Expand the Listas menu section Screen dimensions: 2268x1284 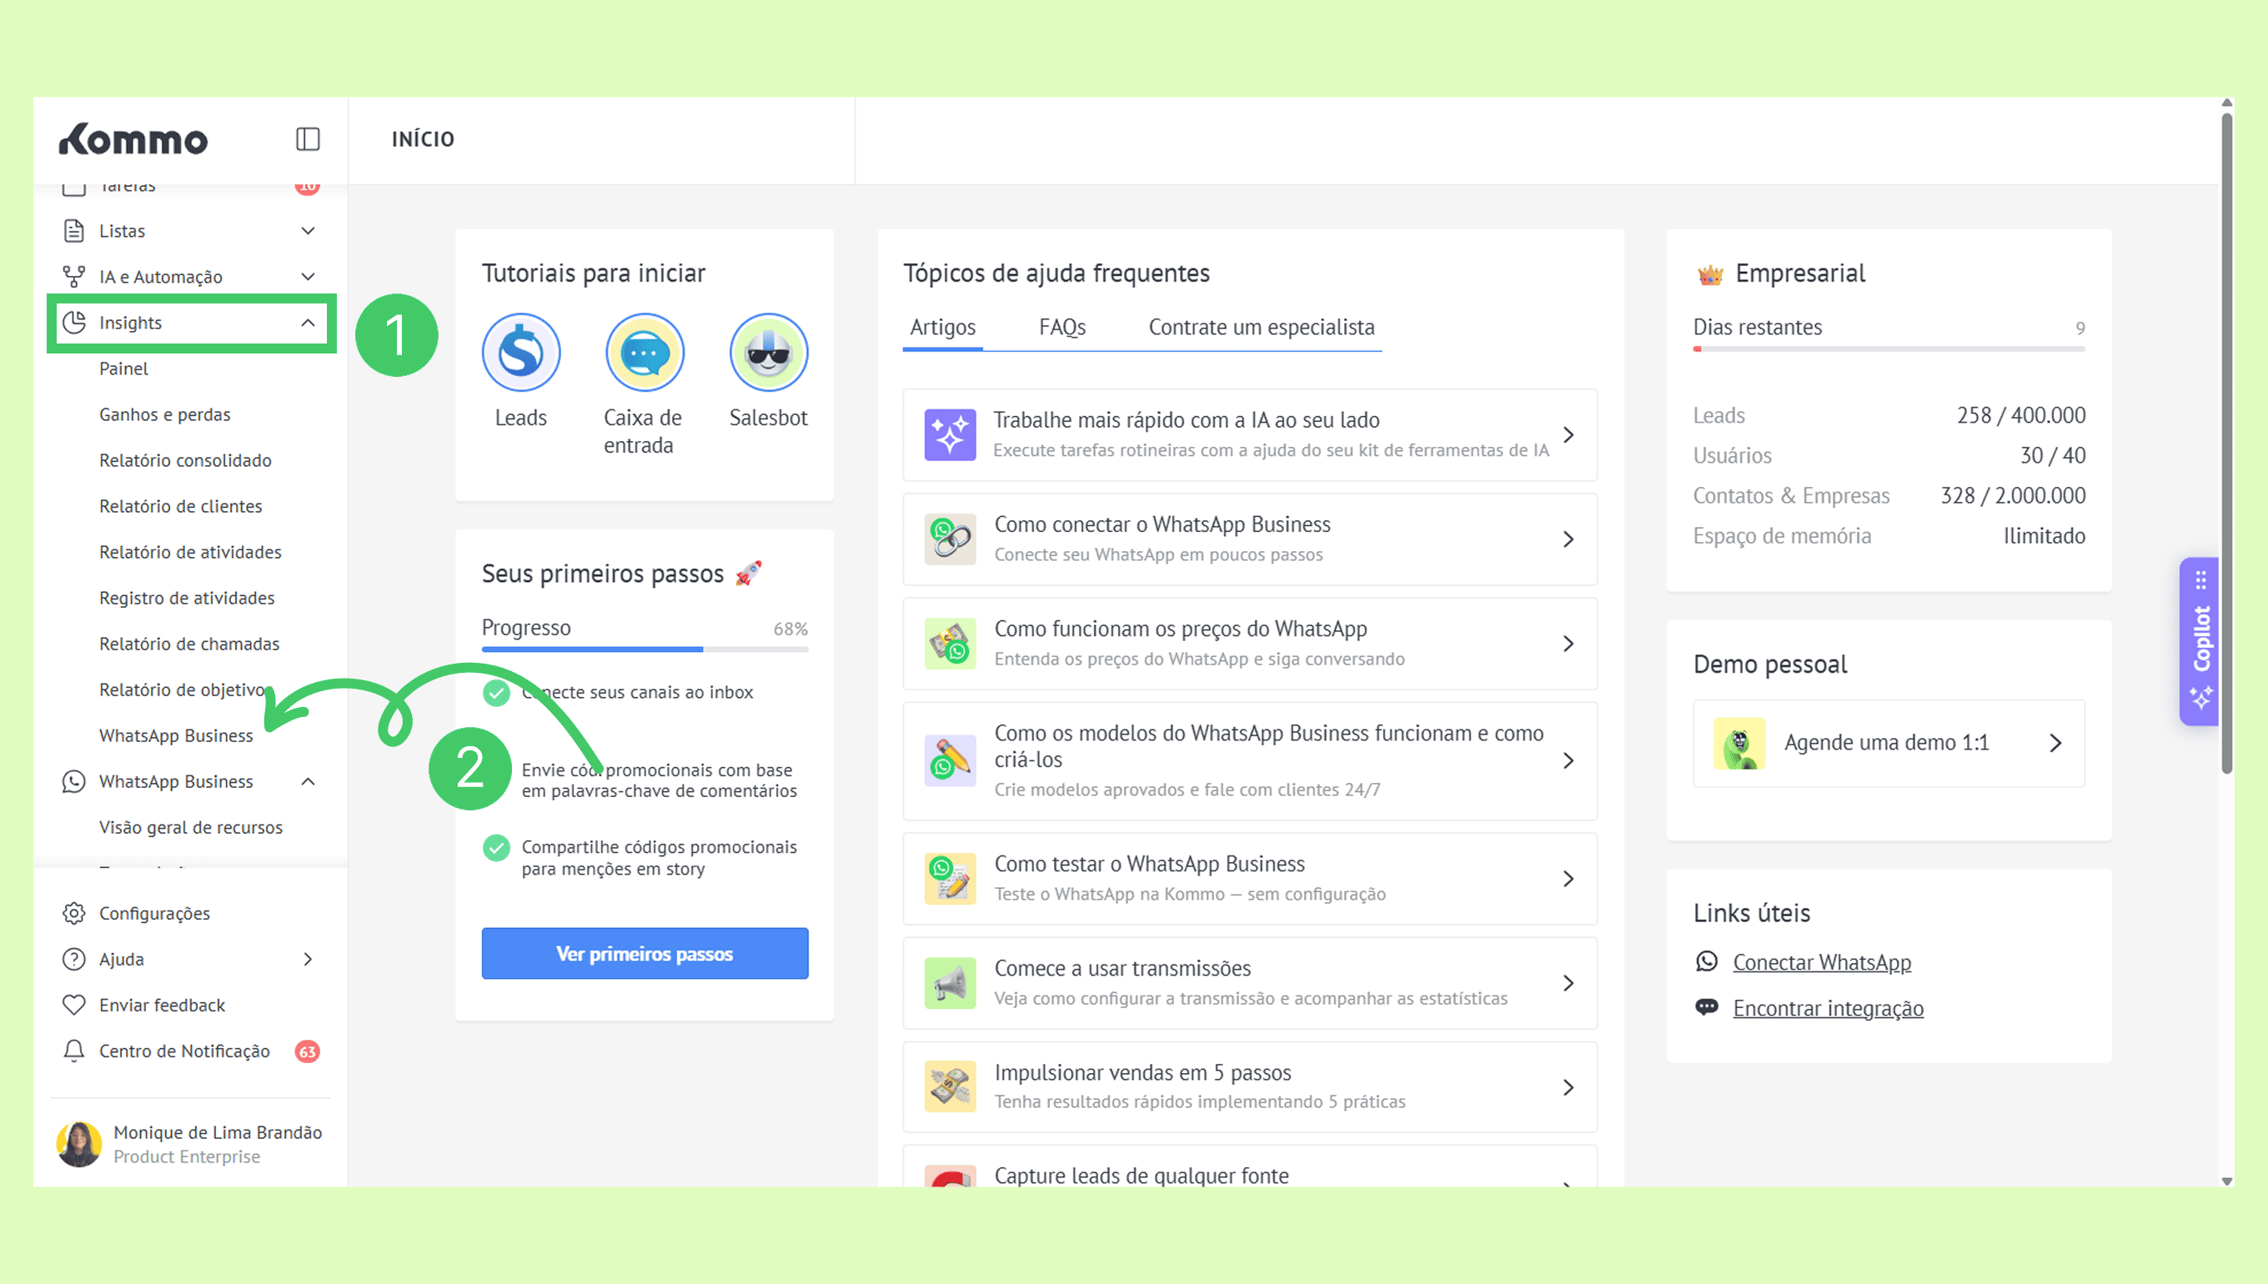(308, 231)
